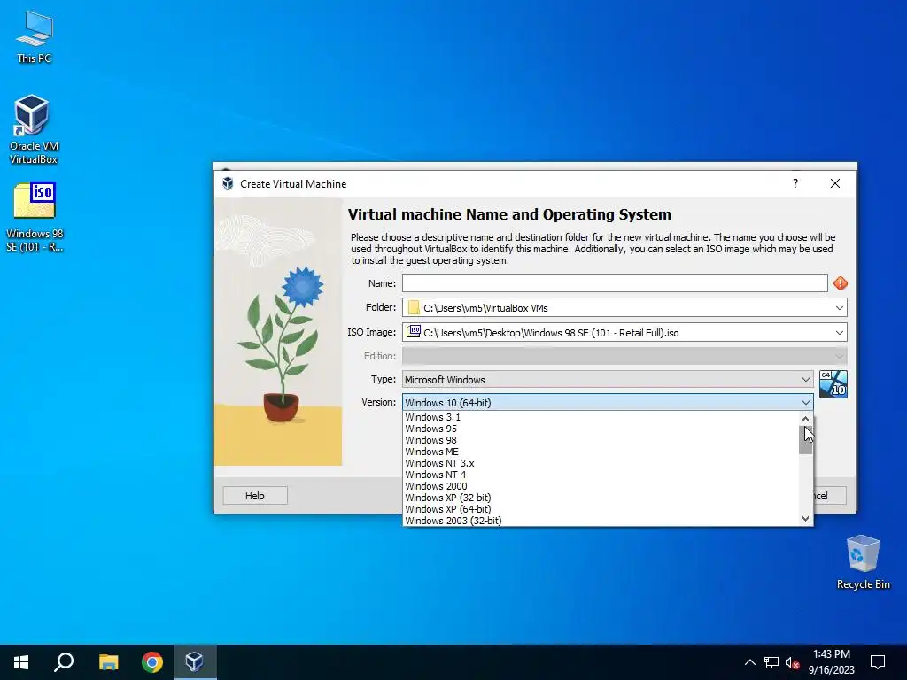Show hidden system tray icons

(749, 662)
